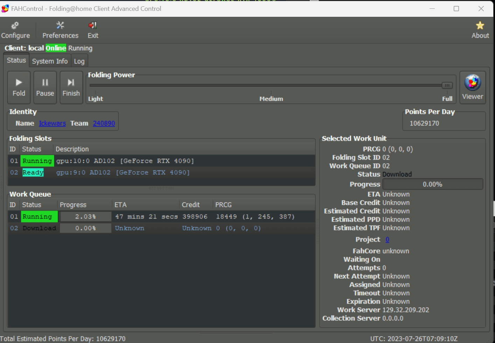Switch to the Status tab

16,60
